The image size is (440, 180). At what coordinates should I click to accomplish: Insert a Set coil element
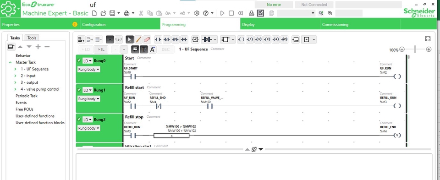(258, 39)
